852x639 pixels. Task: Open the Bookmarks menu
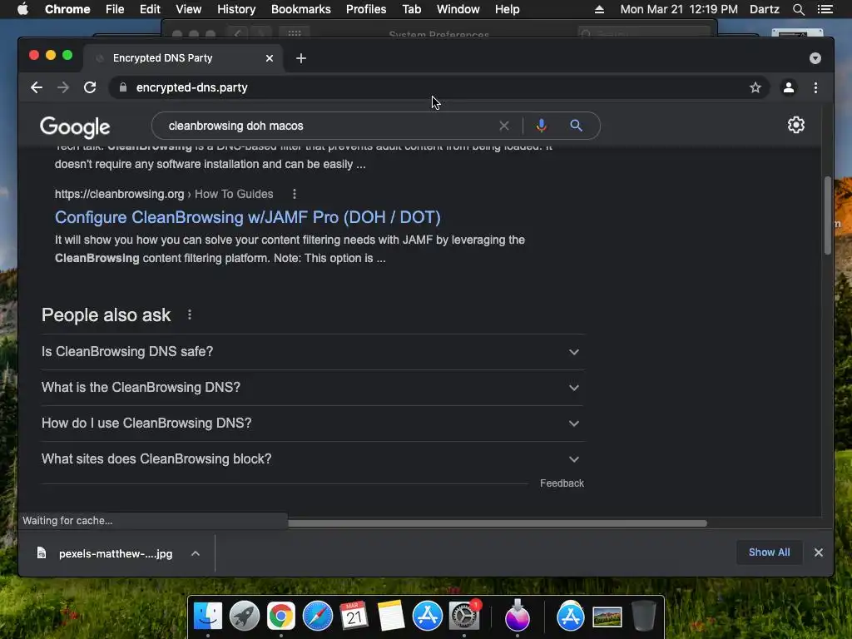pyautogui.click(x=300, y=9)
